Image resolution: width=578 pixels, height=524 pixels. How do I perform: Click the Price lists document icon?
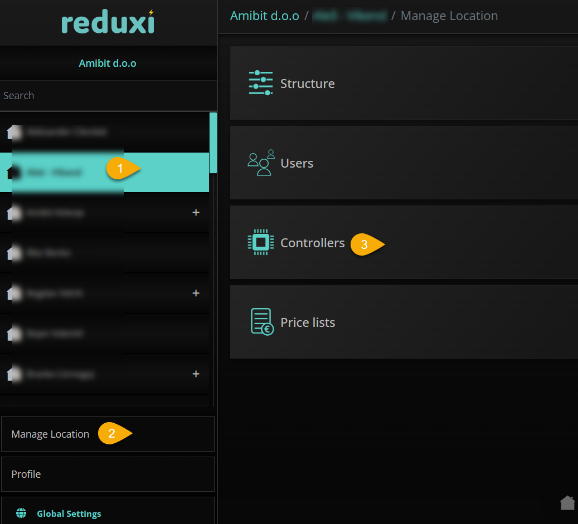click(262, 321)
